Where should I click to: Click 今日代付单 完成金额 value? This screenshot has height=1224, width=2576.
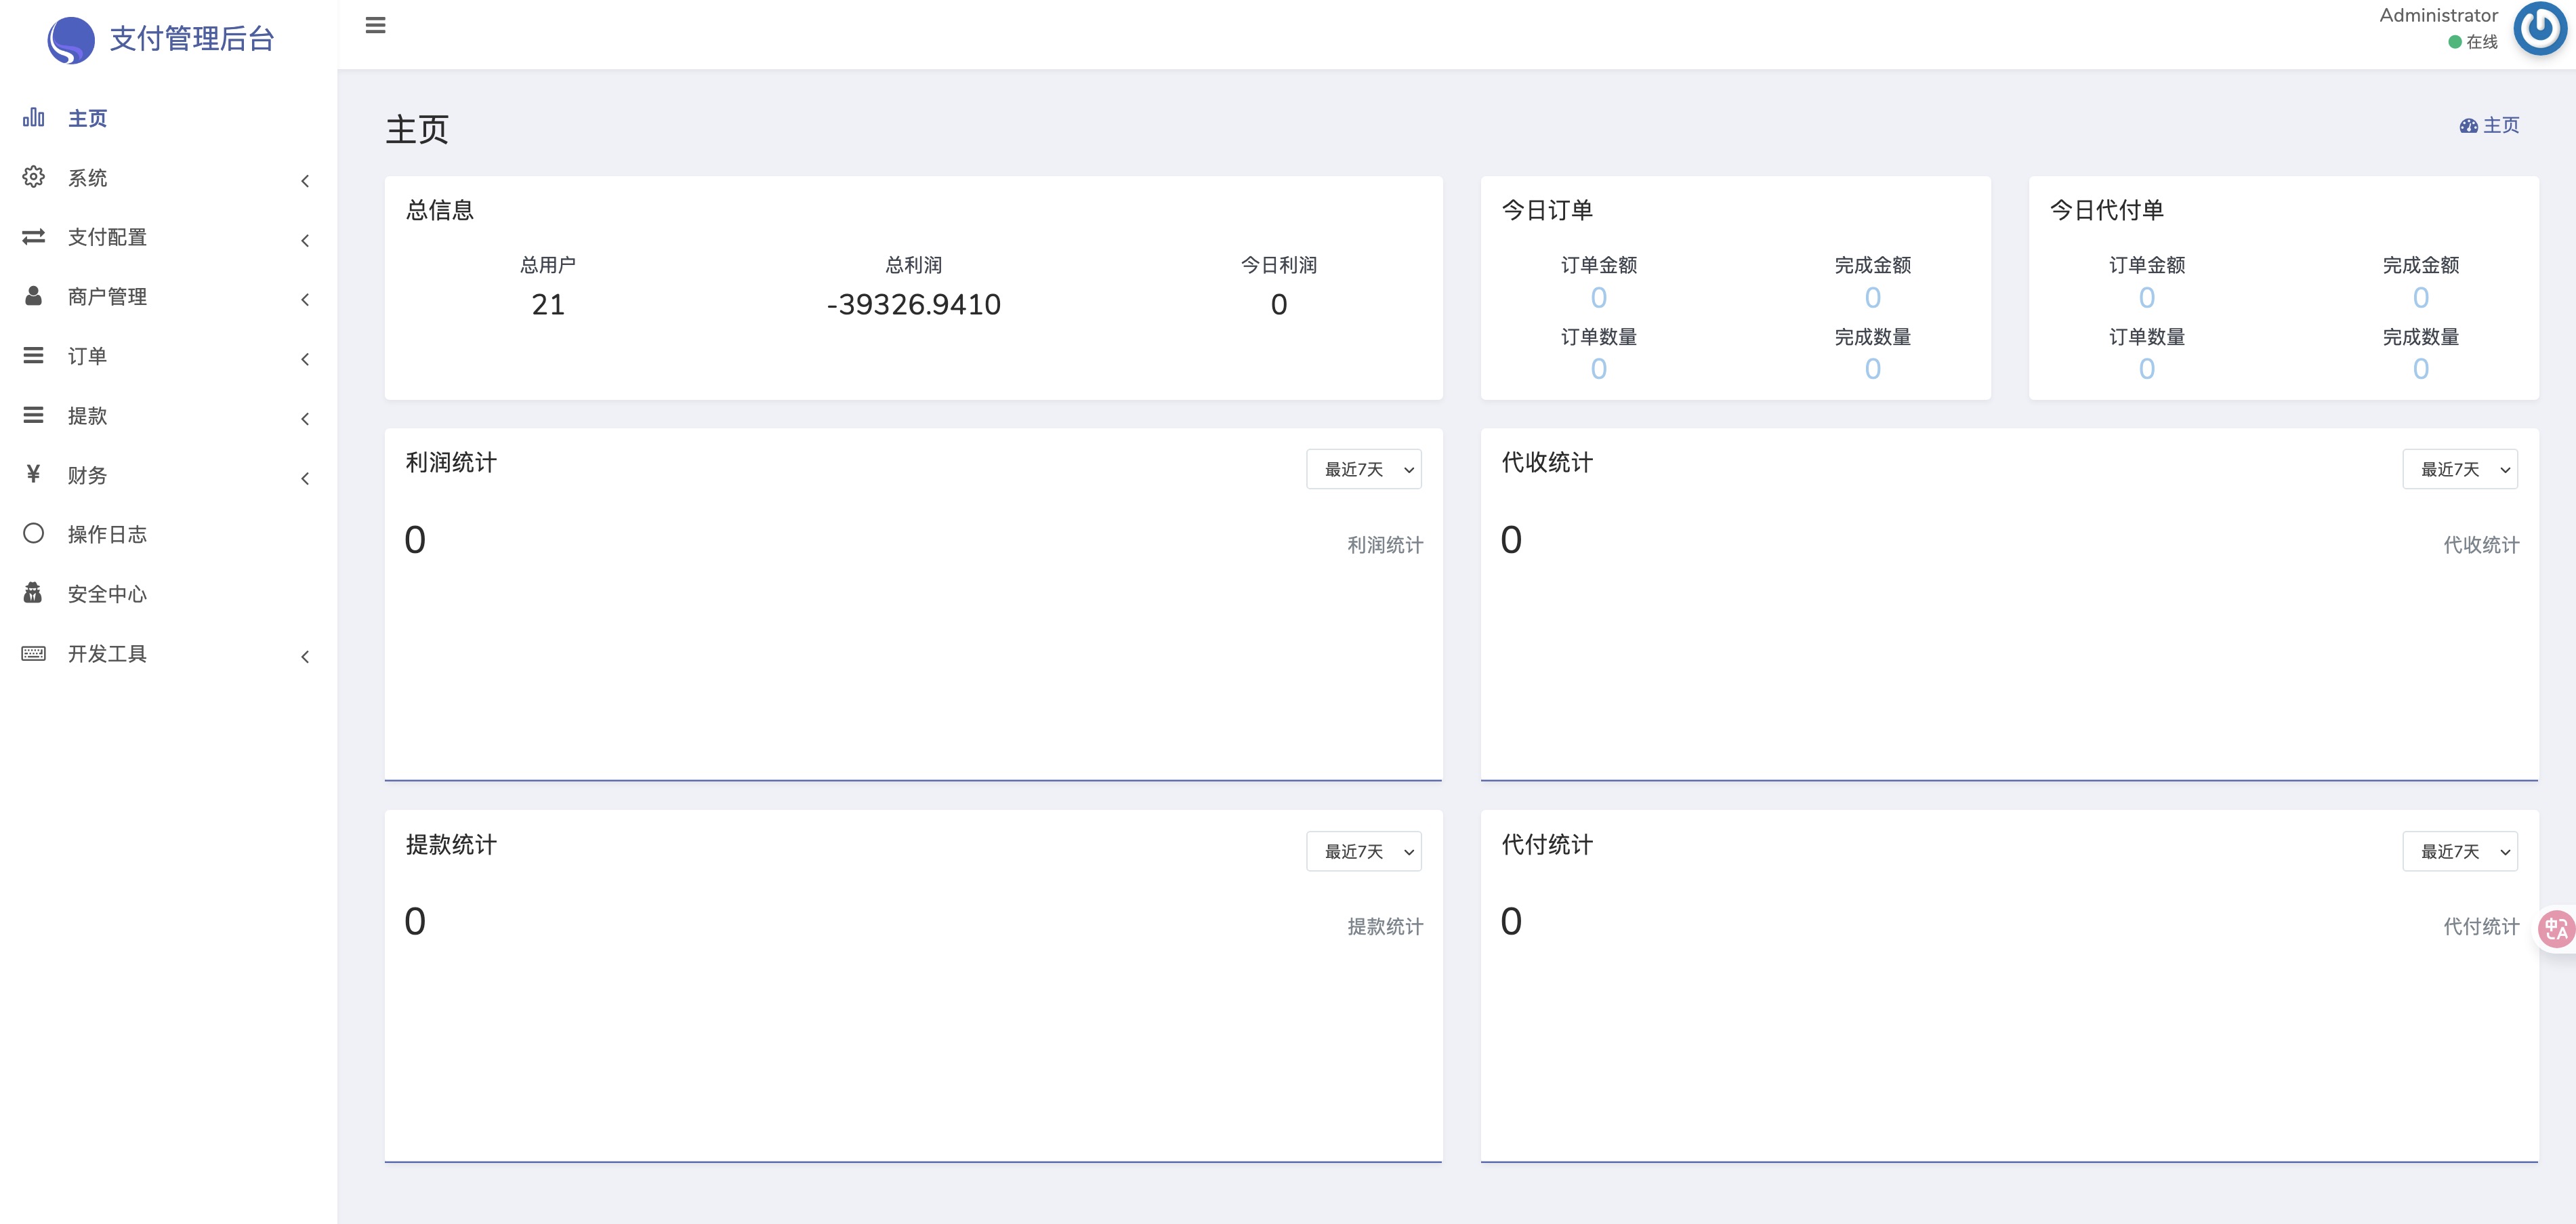[x=2421, y=297]
